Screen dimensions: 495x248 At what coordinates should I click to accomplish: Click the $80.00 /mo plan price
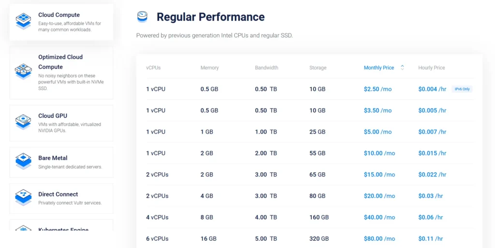click(379, 238)
